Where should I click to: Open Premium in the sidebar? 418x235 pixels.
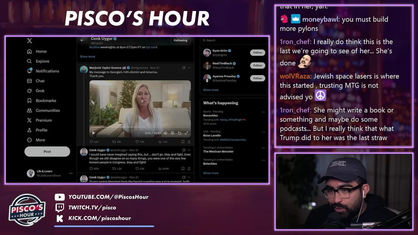coord(40,120)
